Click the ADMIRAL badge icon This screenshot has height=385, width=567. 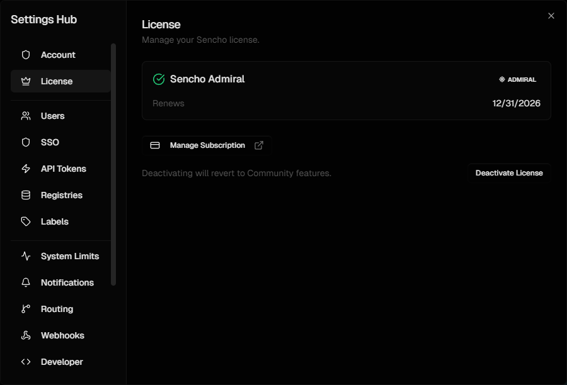tap(502, 79)
